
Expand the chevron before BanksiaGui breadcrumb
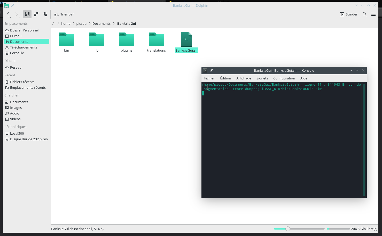[x=114, y=23]
